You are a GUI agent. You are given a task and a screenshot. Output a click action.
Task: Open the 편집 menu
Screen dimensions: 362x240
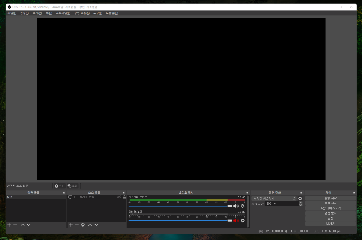click(24, 13)
